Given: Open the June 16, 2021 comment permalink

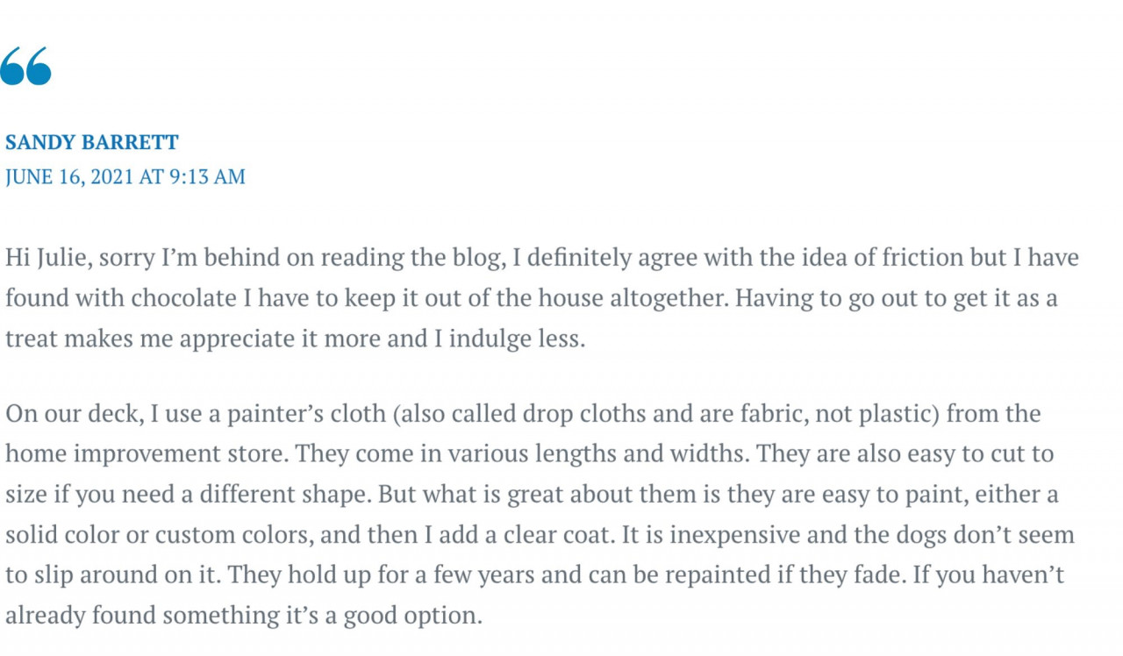Looking at the screenshot, I should pyautogui.click(x=125, y=176).
